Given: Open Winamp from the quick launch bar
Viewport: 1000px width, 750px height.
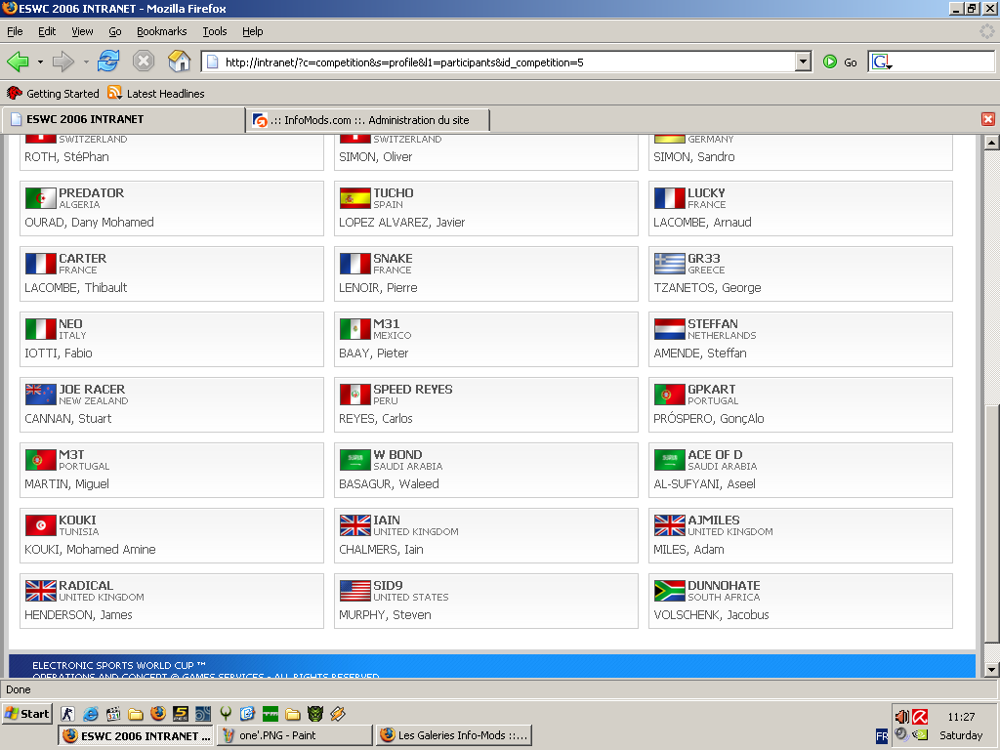Looking at the screenshot, I should click(x=338, y=714).
